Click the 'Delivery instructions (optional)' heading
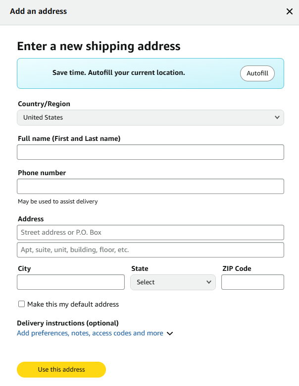The width and height of the screenshot is (299, 386). tap(68, 323)
